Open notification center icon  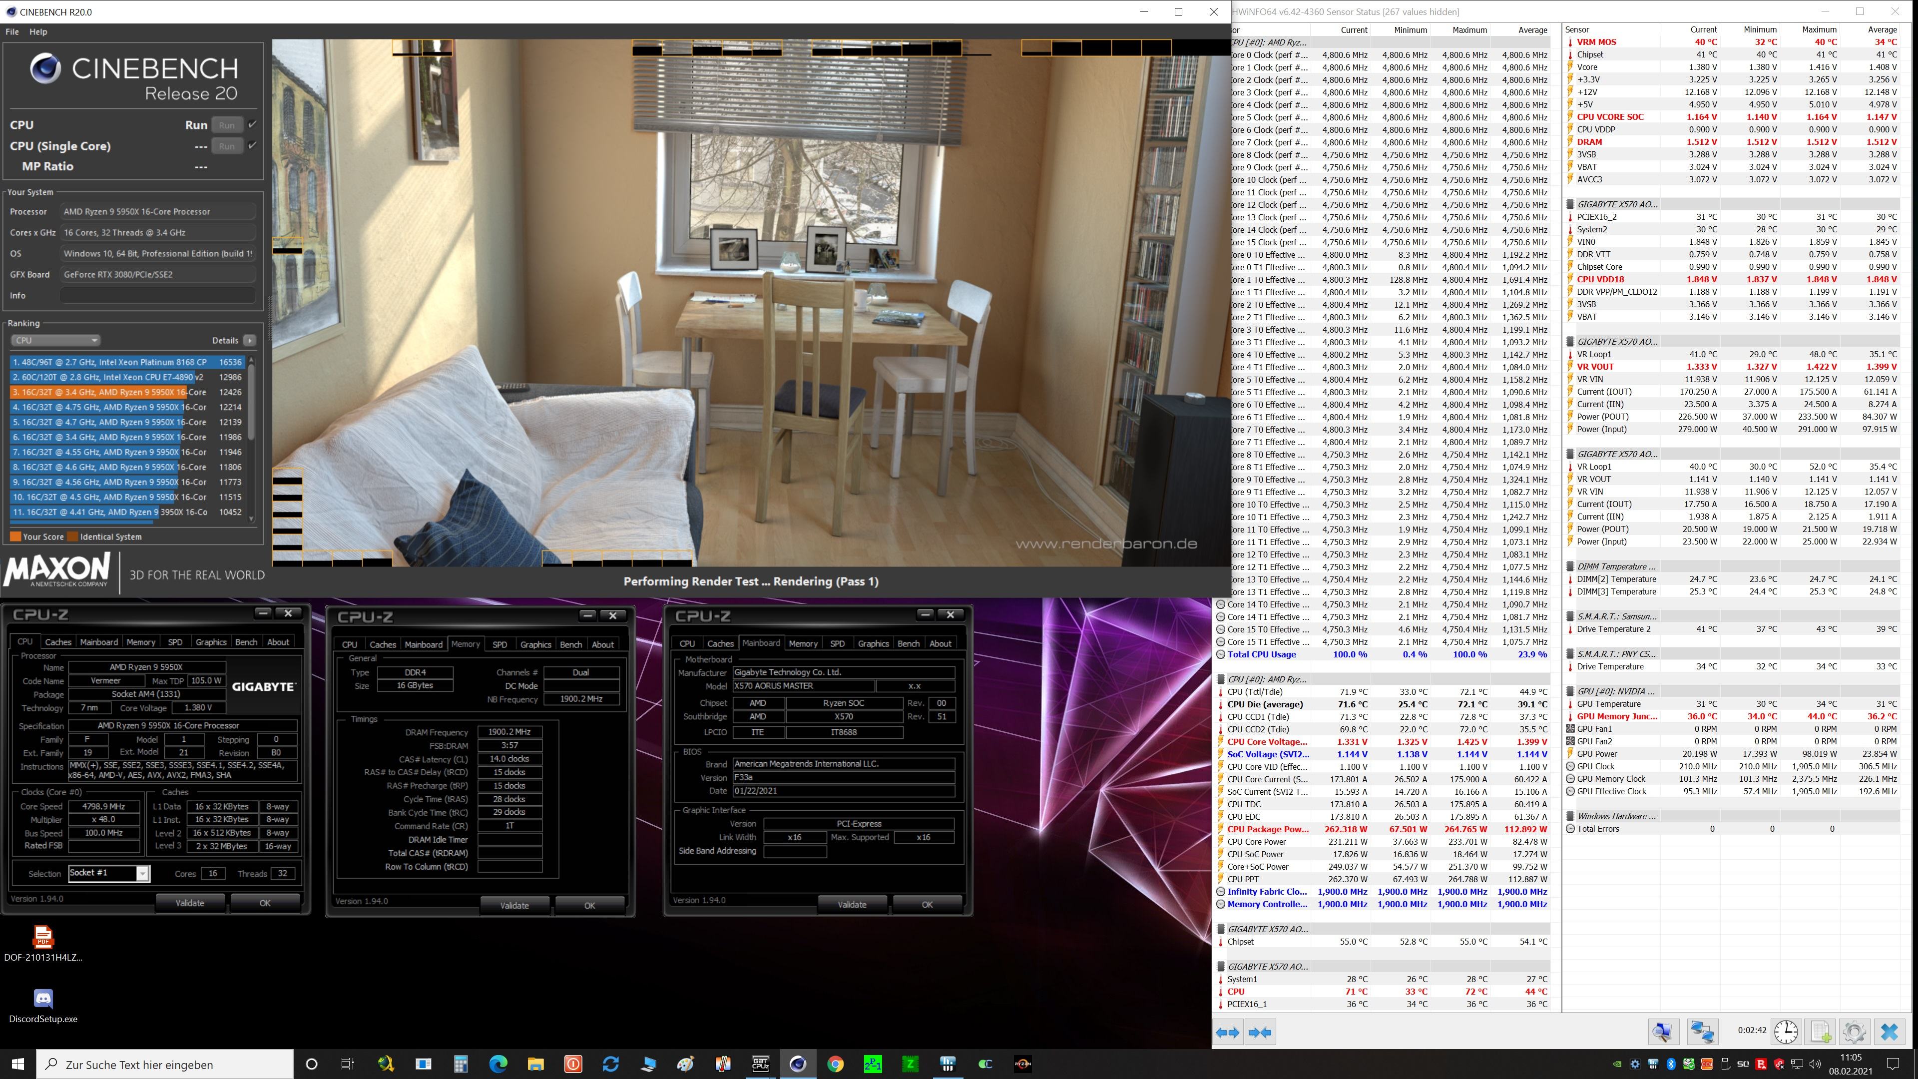point(1892,1064)
